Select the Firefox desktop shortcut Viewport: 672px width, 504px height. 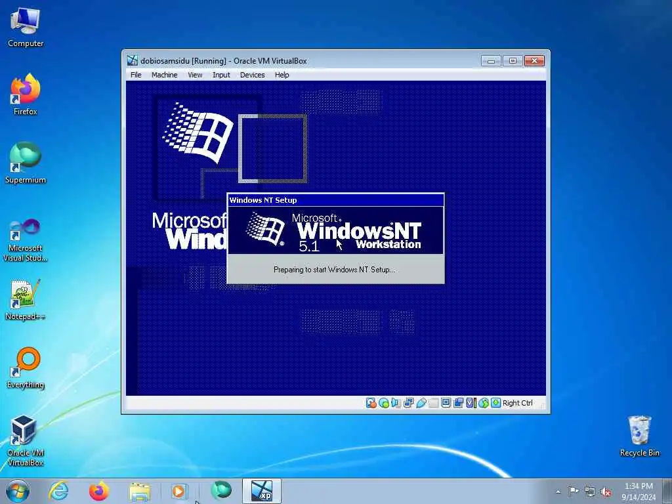click(x=26, y=94)
